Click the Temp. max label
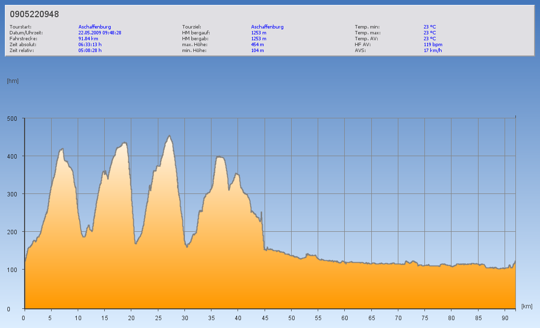 367,33
